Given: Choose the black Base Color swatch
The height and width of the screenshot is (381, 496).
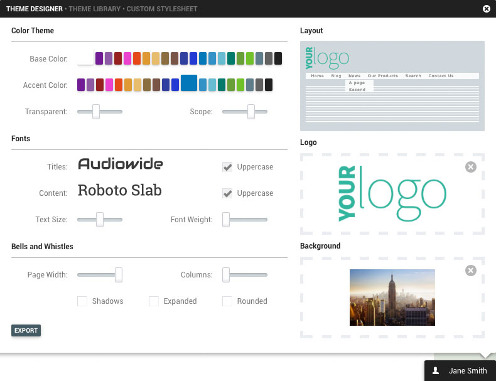Looking at the screenshot, I should pyautogui.click(x=278, y=58).
